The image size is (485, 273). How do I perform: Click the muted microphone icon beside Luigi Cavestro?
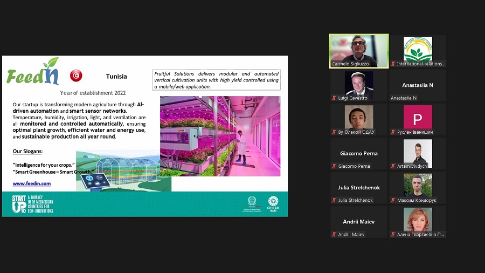[x=334, y=98]
